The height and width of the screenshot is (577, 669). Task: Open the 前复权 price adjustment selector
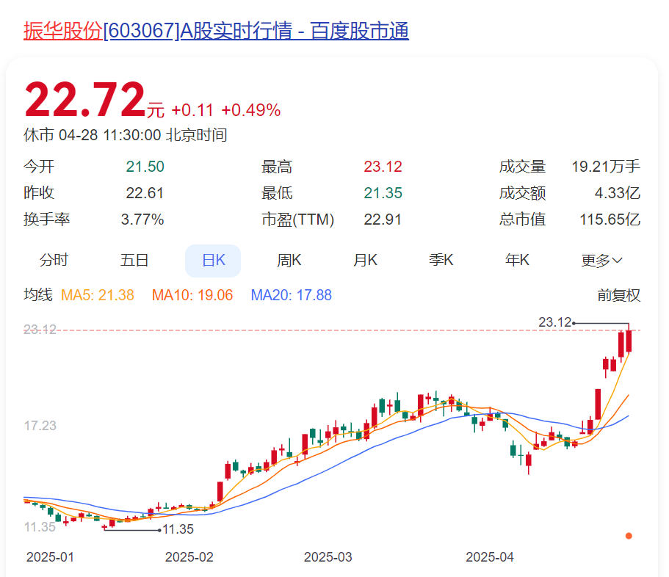tap(618, 295)
